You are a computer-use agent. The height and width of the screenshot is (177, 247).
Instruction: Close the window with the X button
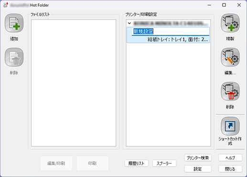tap(239, 5)
